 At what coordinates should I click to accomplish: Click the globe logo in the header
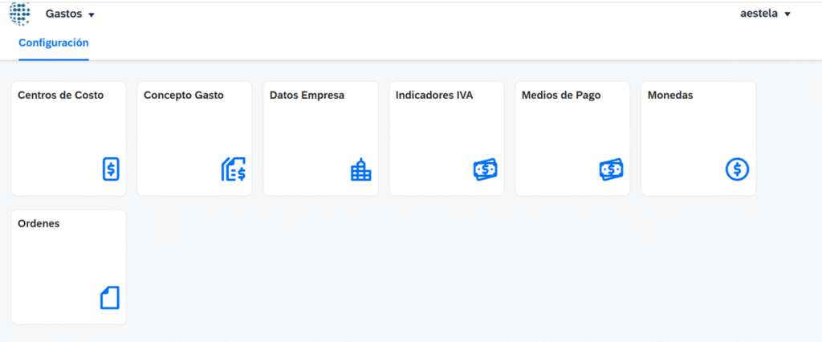20,14
